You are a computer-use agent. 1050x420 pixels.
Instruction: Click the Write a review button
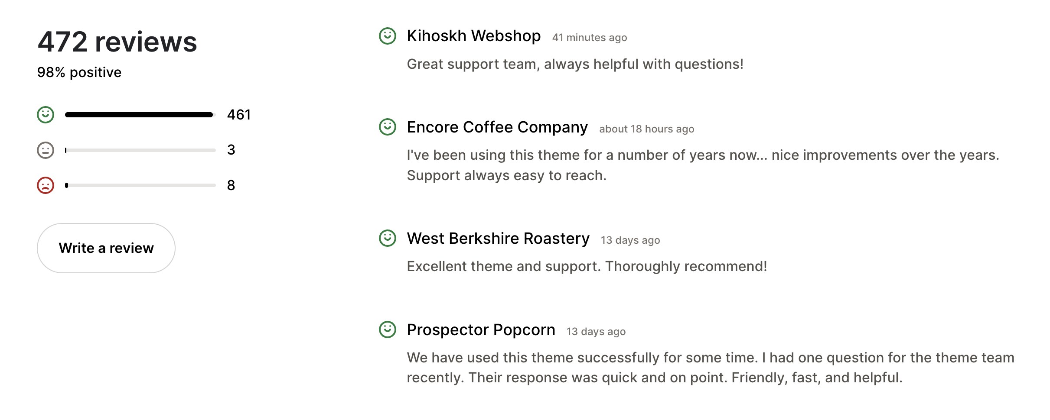(x=106, y=248)
